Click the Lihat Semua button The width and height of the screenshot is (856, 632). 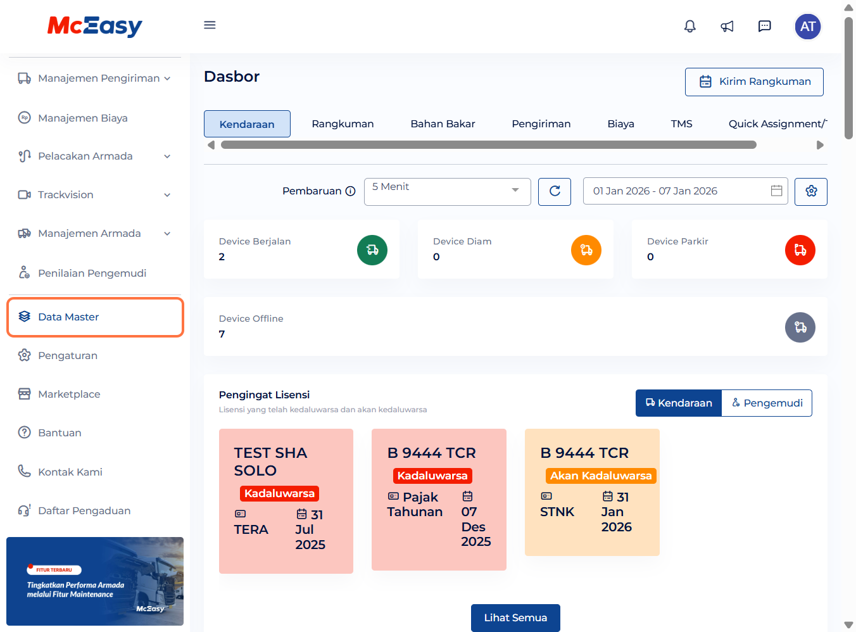tap(515, 617)
